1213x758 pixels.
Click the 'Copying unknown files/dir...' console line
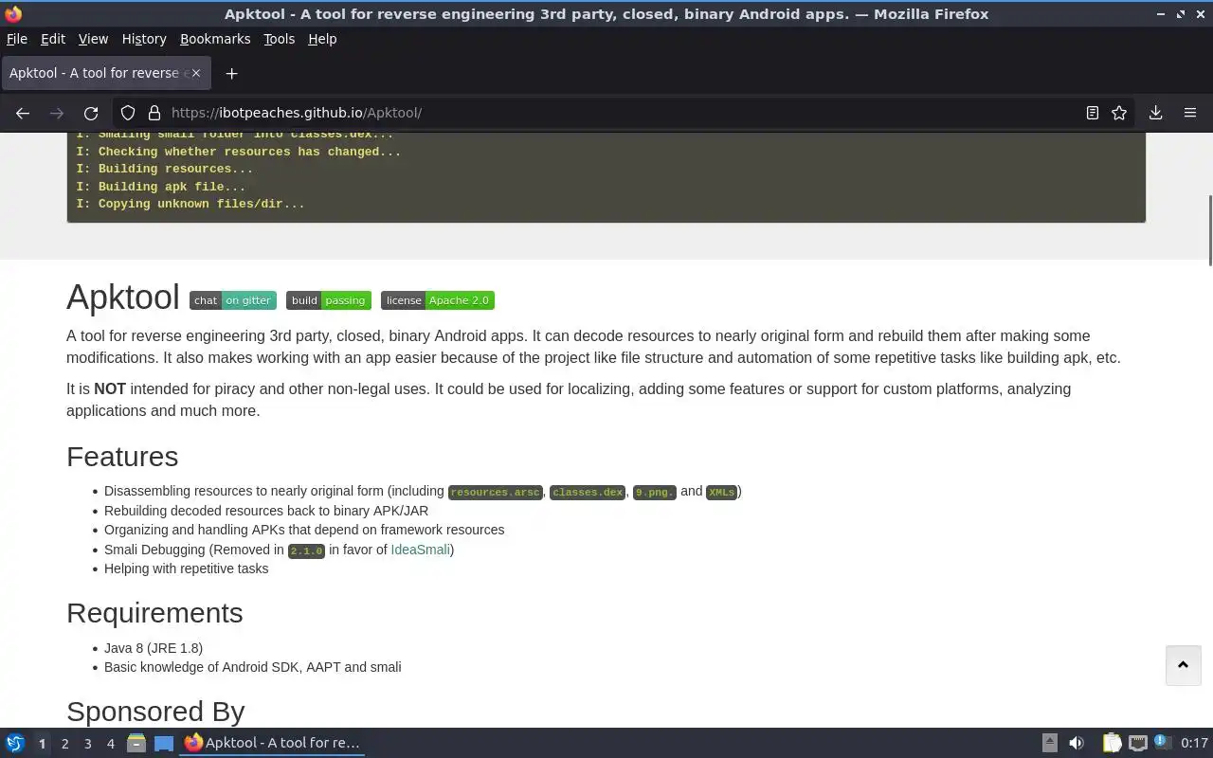tap(190, 204)
